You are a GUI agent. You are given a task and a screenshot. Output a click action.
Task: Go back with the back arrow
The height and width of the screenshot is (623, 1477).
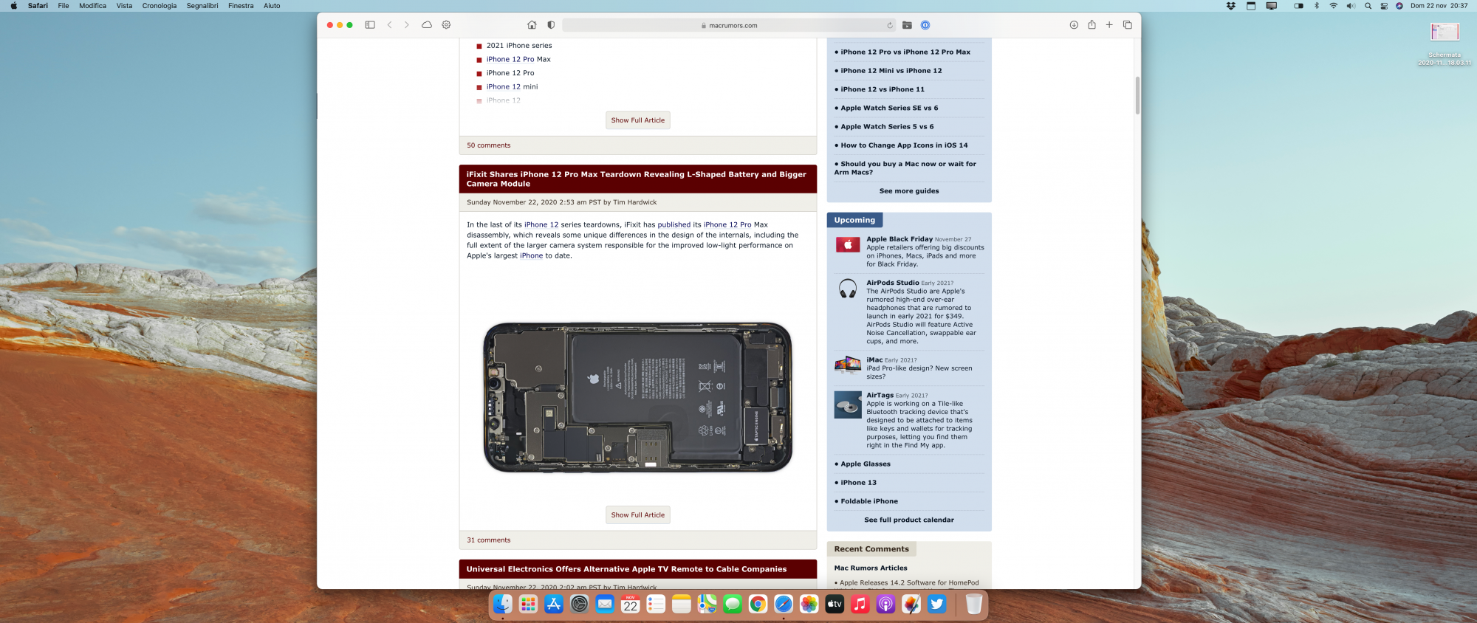[x=389, y=25]
